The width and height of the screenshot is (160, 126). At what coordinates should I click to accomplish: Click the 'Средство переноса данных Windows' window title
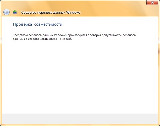[x=51, y=12]
